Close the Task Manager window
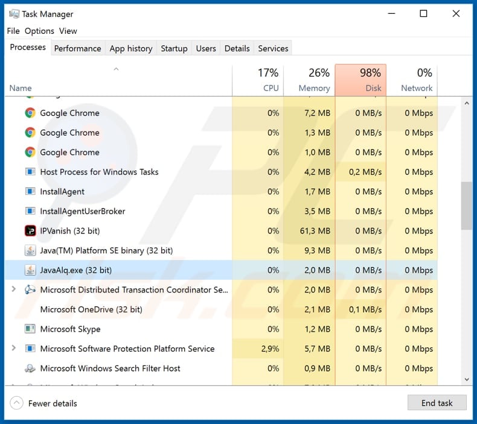This screenshot has width=477, height=424. click(456, 14)
